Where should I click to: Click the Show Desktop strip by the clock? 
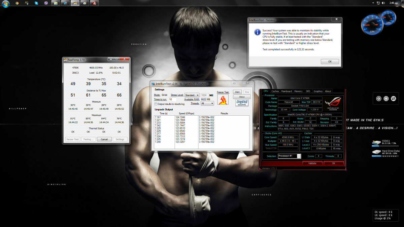click(402, 3)
